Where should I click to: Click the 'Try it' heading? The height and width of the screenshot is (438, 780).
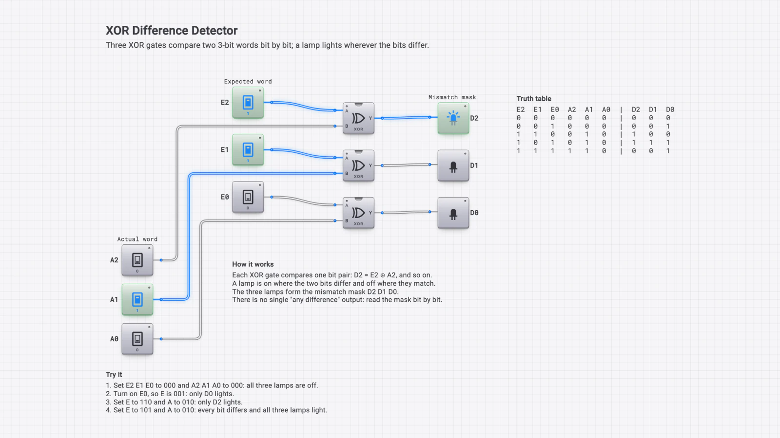click(114, 375)
